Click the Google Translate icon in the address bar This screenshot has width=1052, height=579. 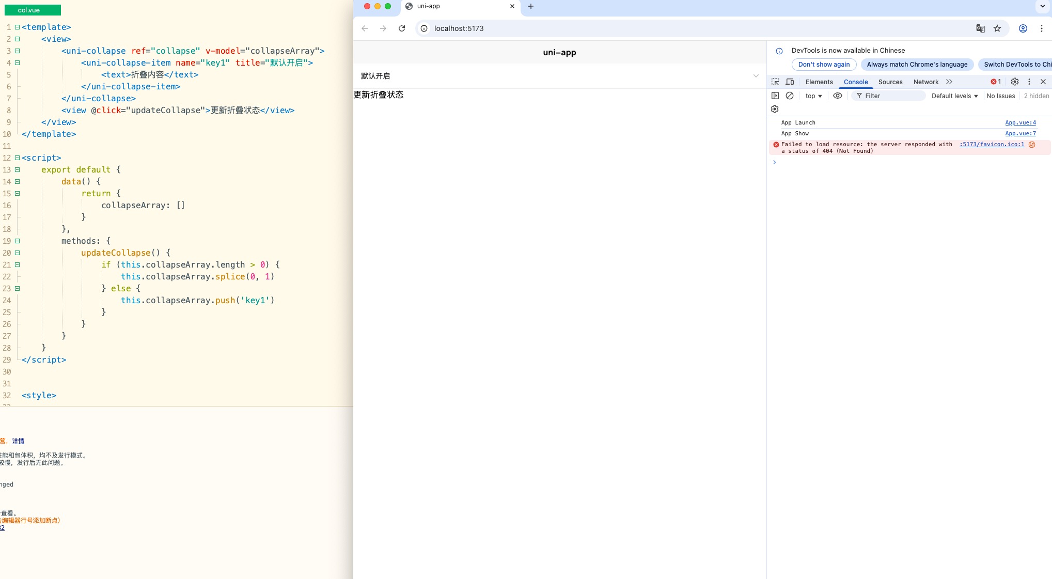pyautogui.click(x=980, y=28)
